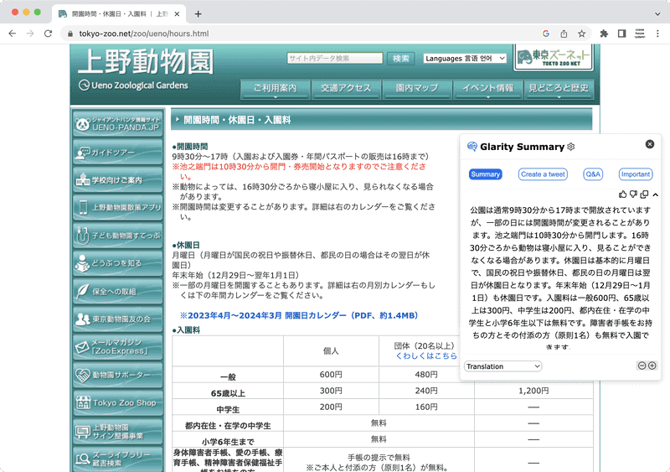Click the browser forward arrow

tap(30, 34)
